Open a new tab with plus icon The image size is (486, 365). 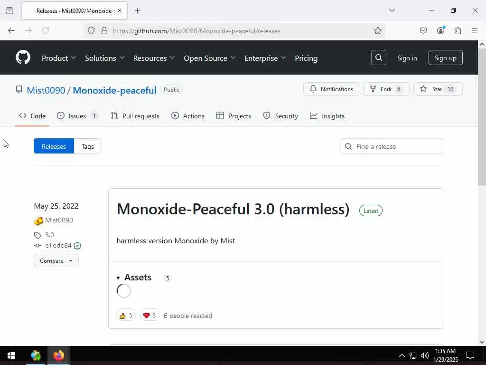coord(138,11)
